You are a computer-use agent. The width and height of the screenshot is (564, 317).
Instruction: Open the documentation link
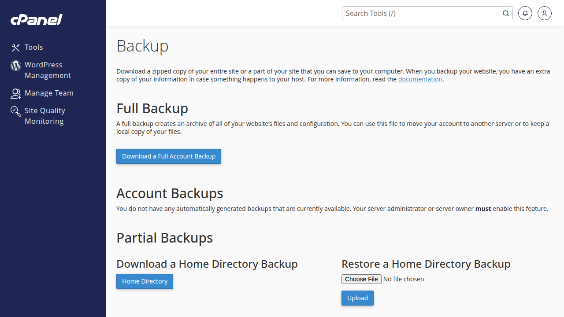(420, 79)
